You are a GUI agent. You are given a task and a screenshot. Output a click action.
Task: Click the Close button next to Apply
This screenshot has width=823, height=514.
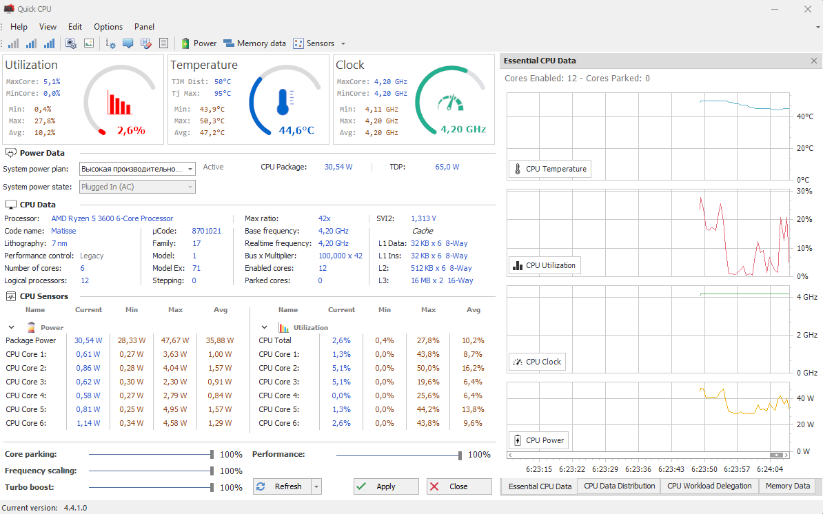[458, 486]
